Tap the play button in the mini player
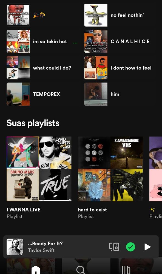162x274 pixels. pyautogui.click(x=147, y=247)
